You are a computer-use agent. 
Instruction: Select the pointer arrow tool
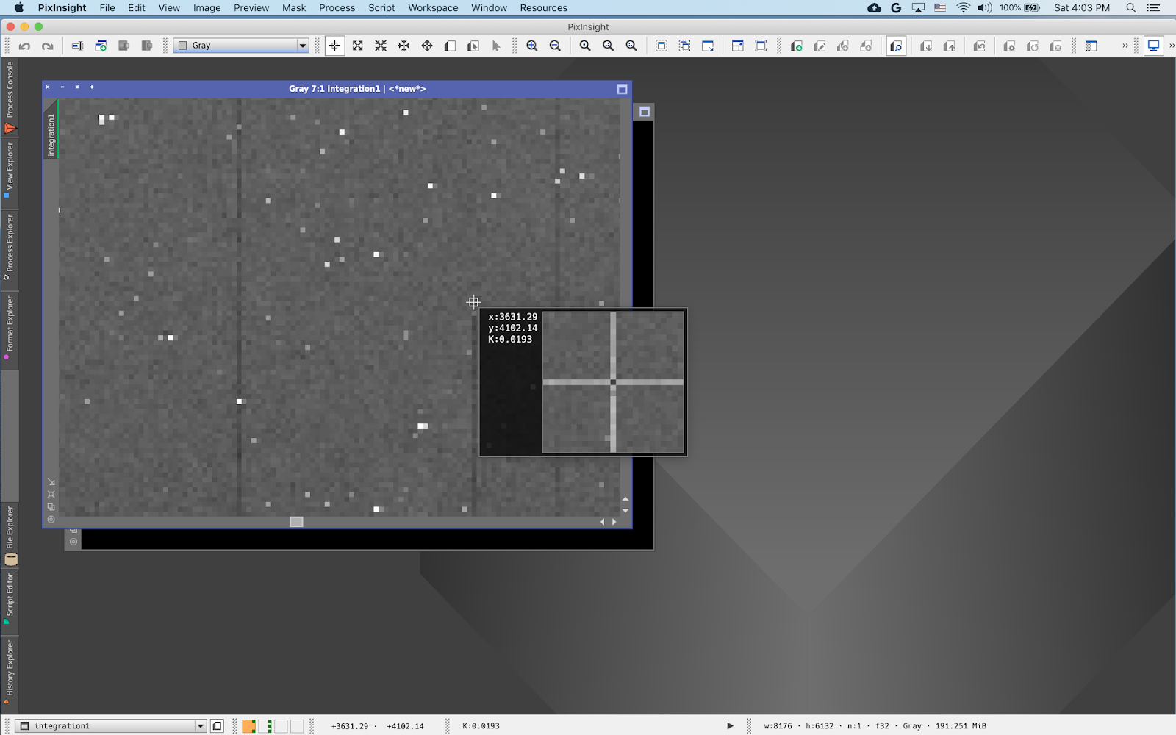point(496,46)
